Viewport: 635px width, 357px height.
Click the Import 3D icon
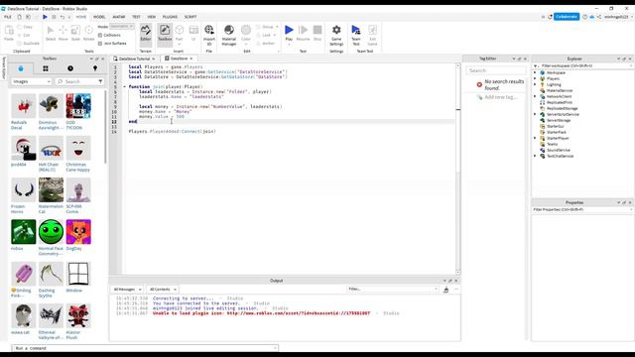pos(209,35)
